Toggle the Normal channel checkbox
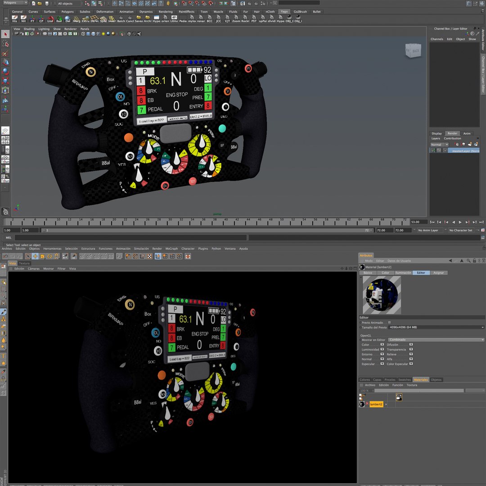The width and height of the screenshot is (486, 486). click(x=382, y=359)
